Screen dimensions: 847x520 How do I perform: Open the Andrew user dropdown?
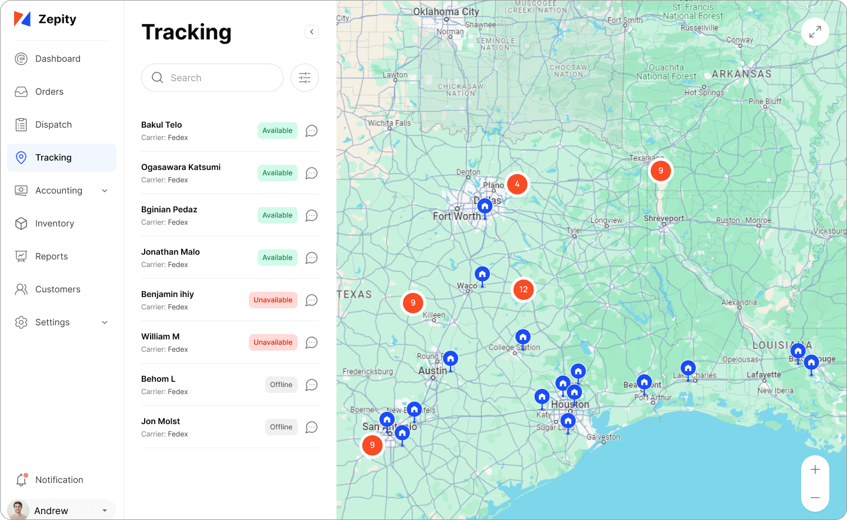[105, 511]
